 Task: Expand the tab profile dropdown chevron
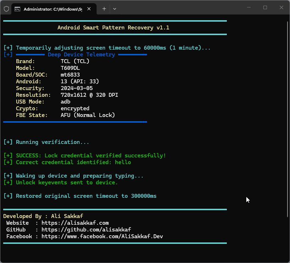[x=115, y=9]
